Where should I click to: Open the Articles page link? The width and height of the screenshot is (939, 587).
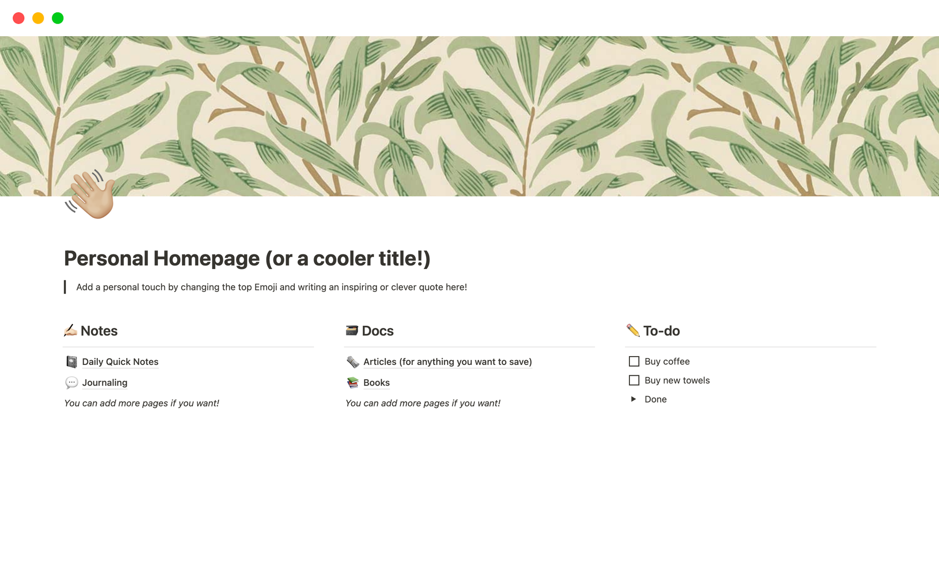pos(447,362)
